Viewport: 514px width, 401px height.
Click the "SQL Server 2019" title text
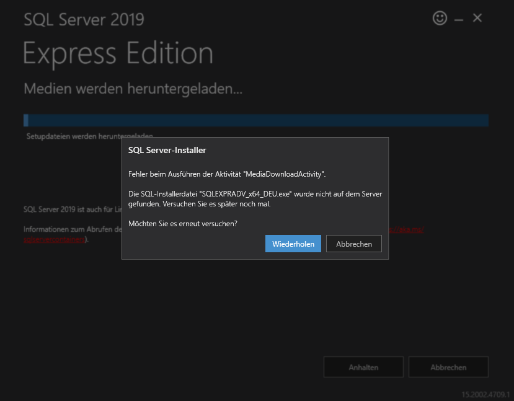click(84, 20)
